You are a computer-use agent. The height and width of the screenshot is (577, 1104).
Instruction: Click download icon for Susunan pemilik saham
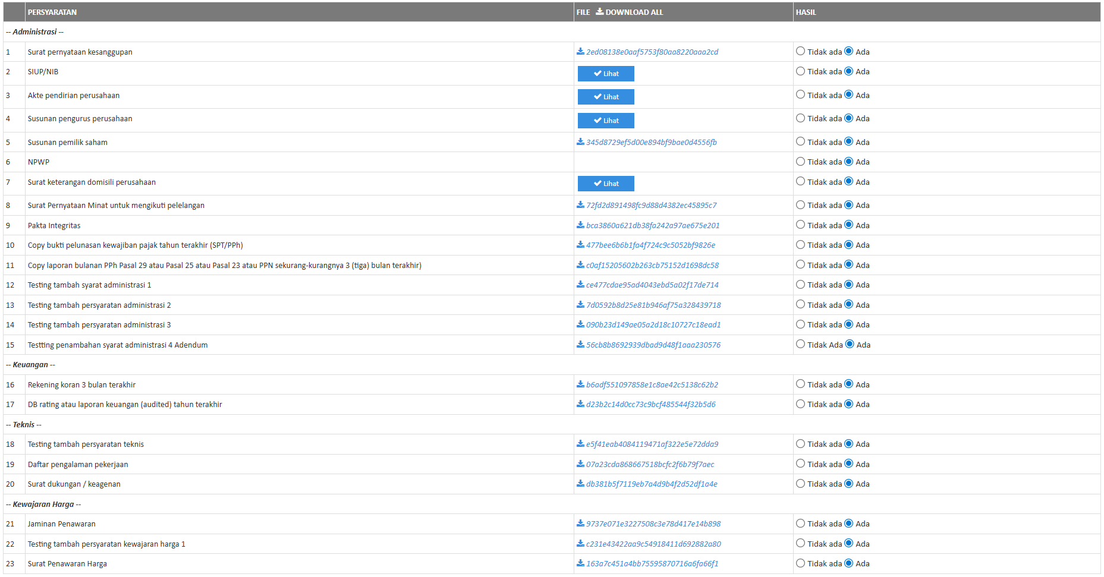(x=580, y=142)
